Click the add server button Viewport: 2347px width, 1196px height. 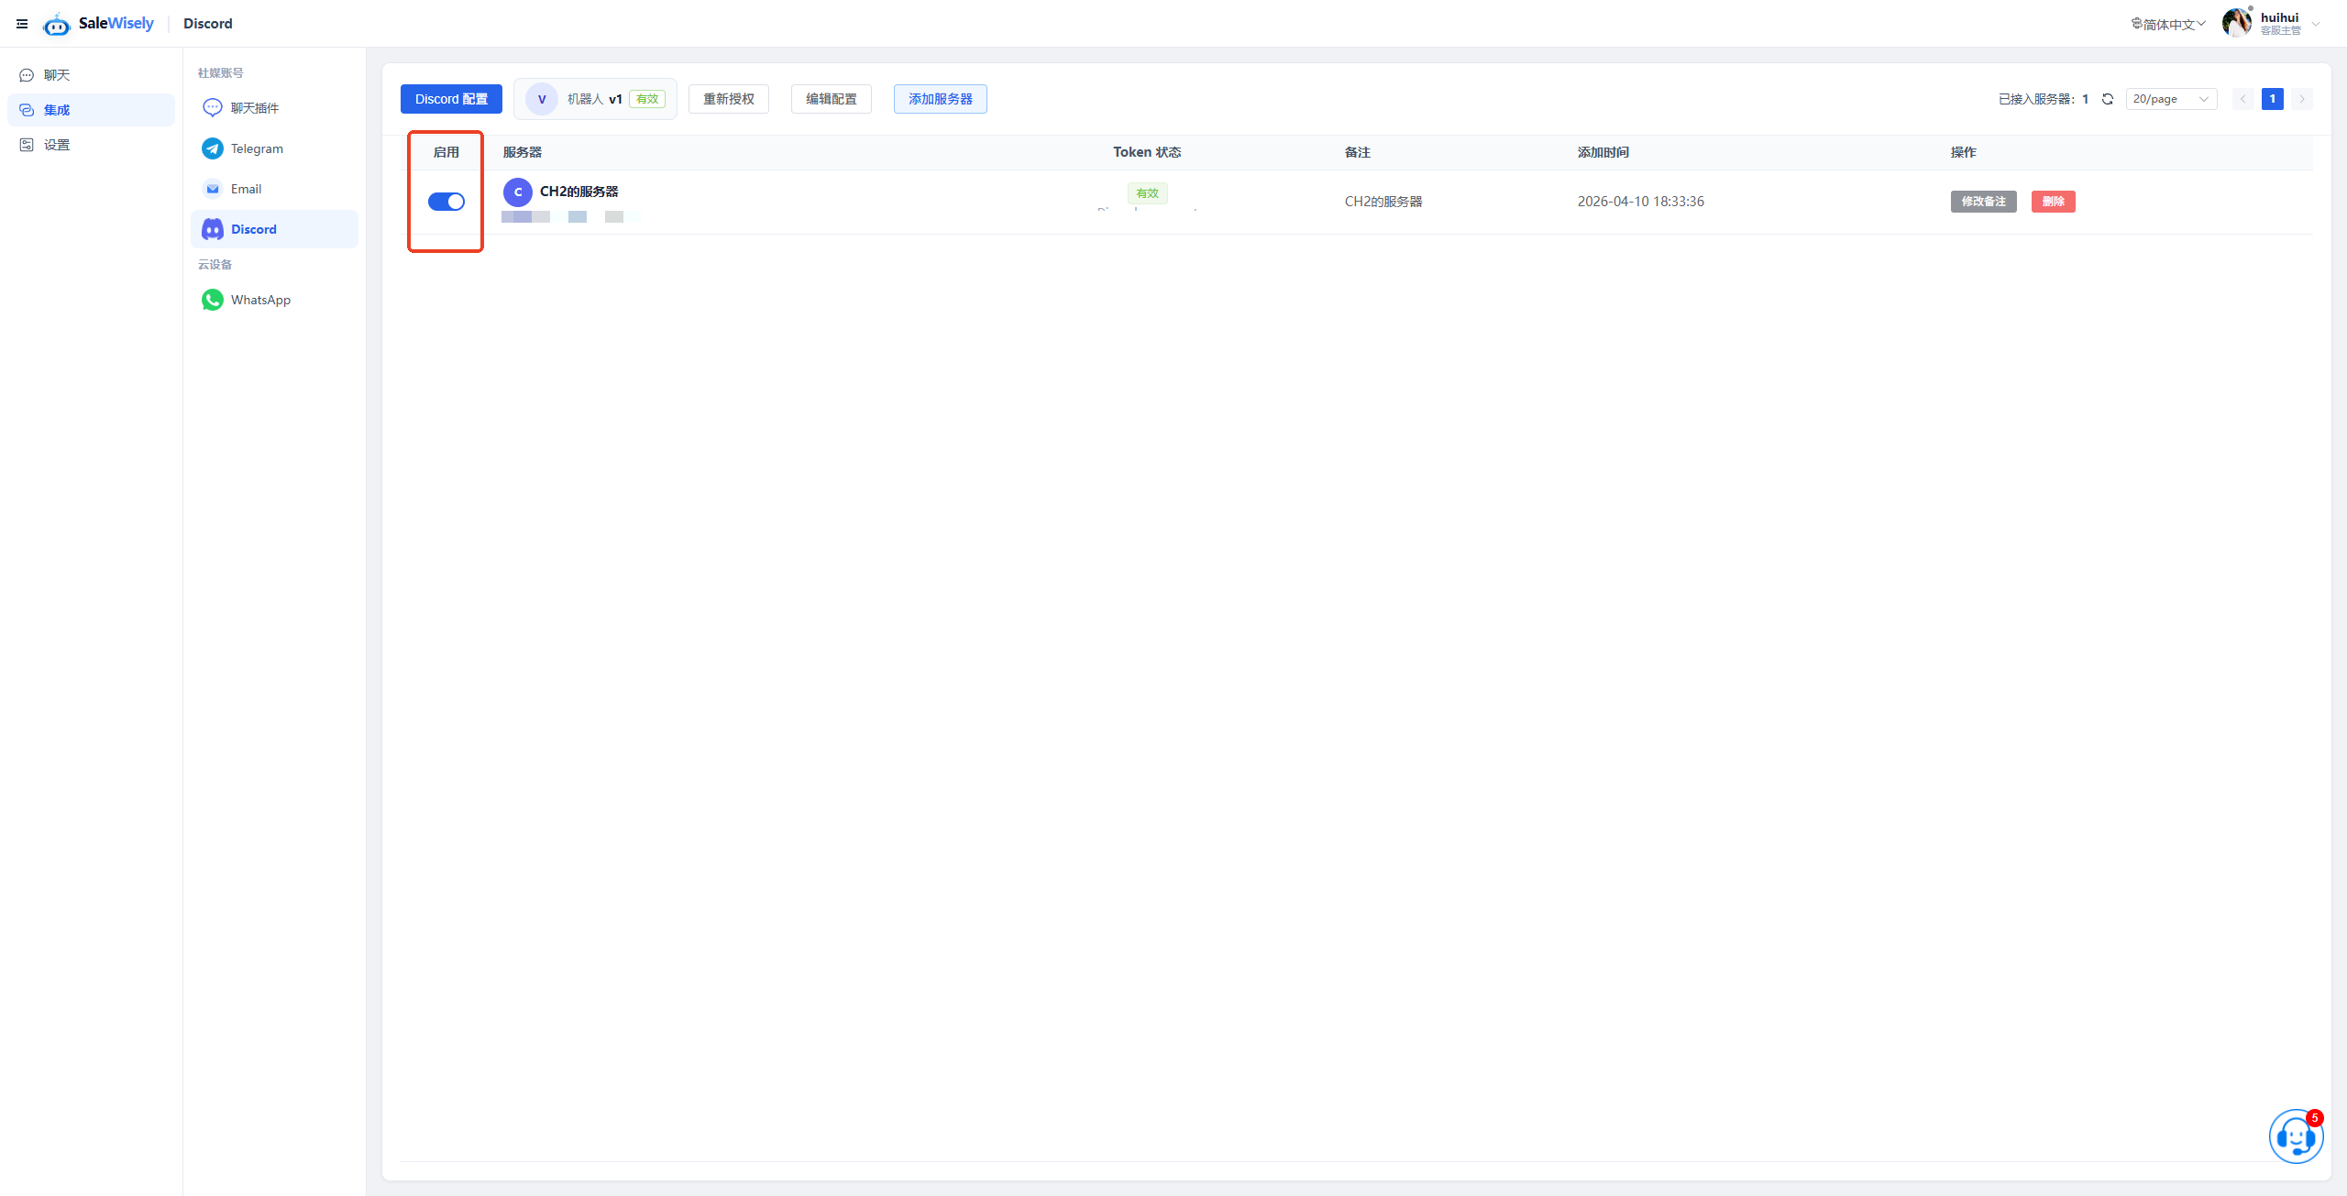[x=941, y=99]
